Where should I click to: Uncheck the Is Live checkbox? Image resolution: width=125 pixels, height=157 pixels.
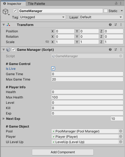pyautogui.click(x=53, y=68)
